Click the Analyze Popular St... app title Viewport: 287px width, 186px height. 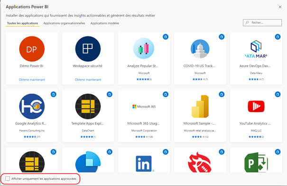143,66
